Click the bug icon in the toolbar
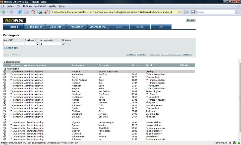The width and height of the screenshot is (241, 145). click(46, 12)
